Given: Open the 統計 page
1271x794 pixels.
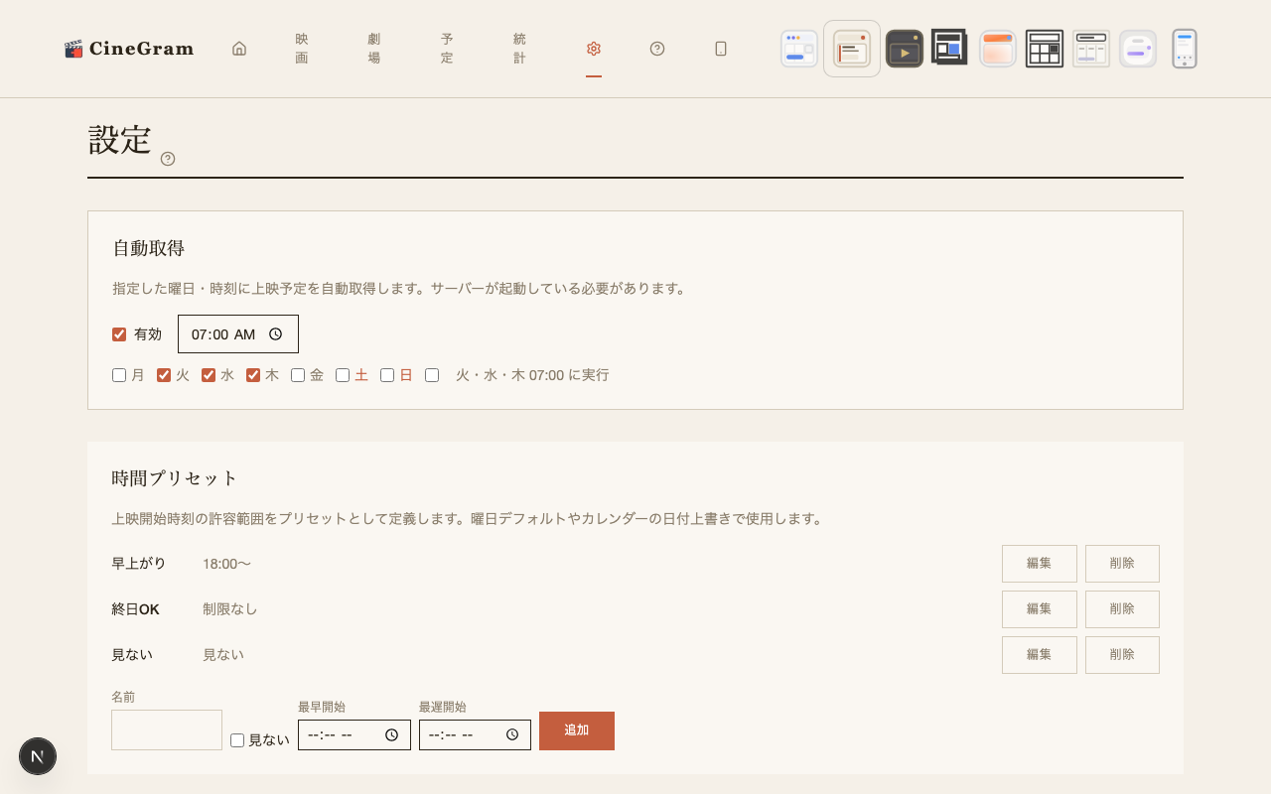Looking at the screenshot, I should tap(519, 48).
